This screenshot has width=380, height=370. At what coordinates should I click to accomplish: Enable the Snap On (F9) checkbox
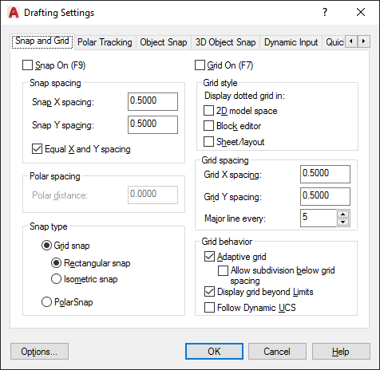(x=27, y=65)
